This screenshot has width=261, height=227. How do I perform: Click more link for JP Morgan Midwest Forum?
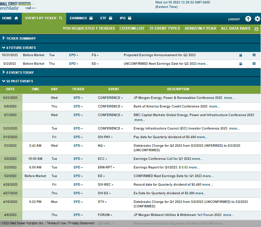[x=228, y=215]
